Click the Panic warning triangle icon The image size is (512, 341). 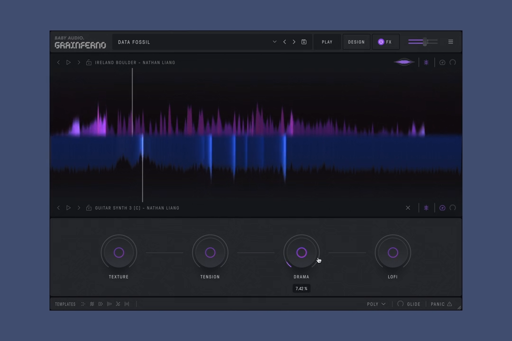click(449, 304)
